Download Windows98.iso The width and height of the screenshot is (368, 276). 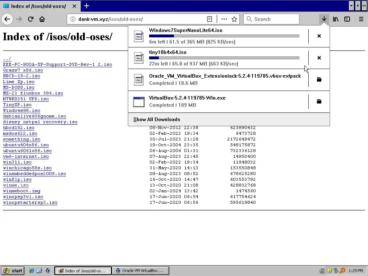coord(21,110)
